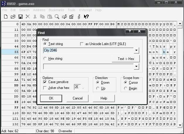The height and width of the screenshot is (134, 184).
Task: Click the What's This help cursor icon
Action: coord(86,17)
